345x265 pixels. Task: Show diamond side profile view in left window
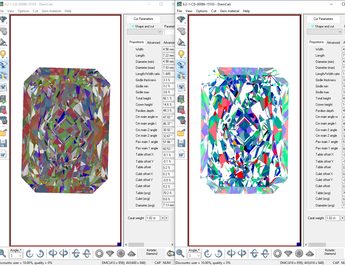coord(110,253)
